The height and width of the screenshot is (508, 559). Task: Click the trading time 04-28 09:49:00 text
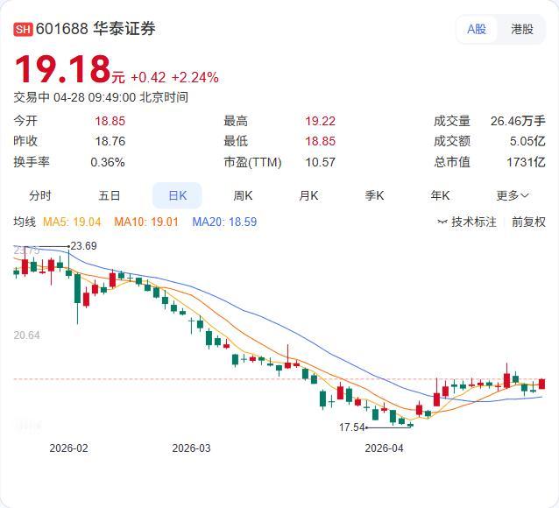click(95, 97)
